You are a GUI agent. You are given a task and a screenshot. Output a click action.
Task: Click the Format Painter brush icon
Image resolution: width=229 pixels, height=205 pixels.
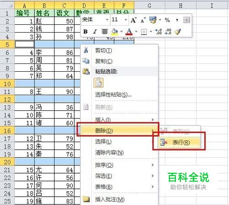pos(178,32)
